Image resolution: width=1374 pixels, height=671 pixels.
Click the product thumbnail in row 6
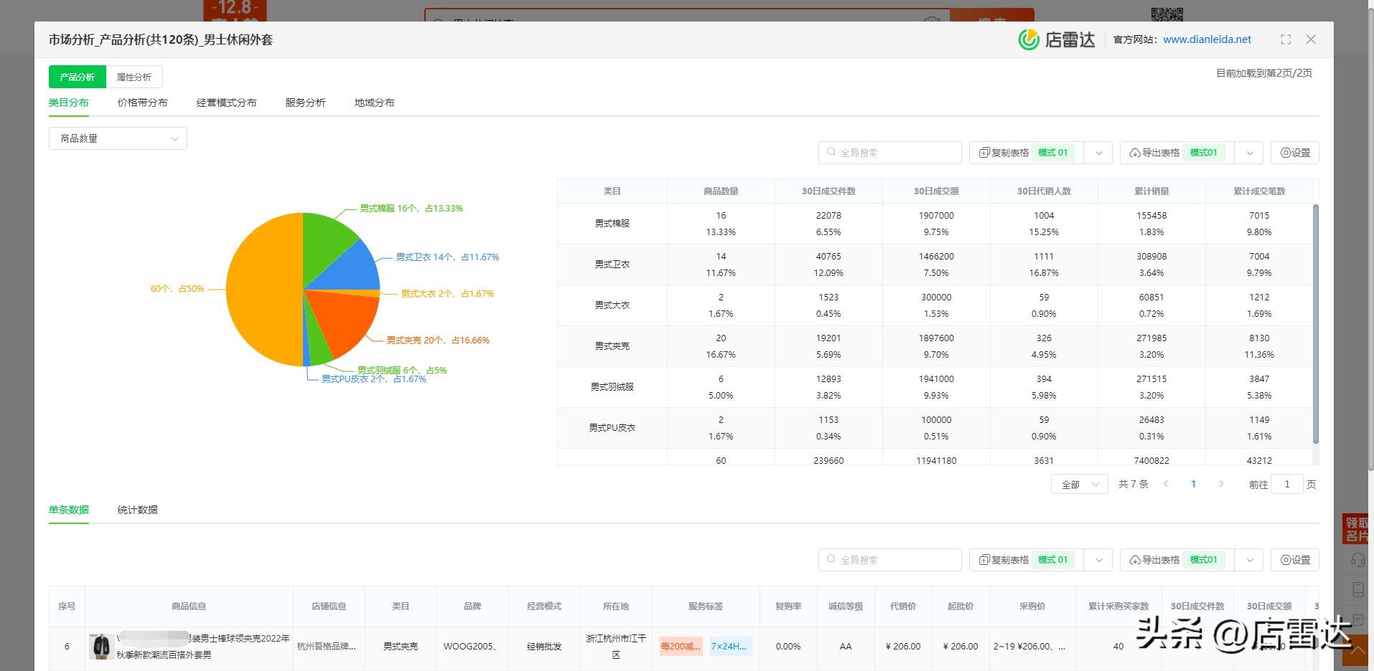(x=101, y=646)
